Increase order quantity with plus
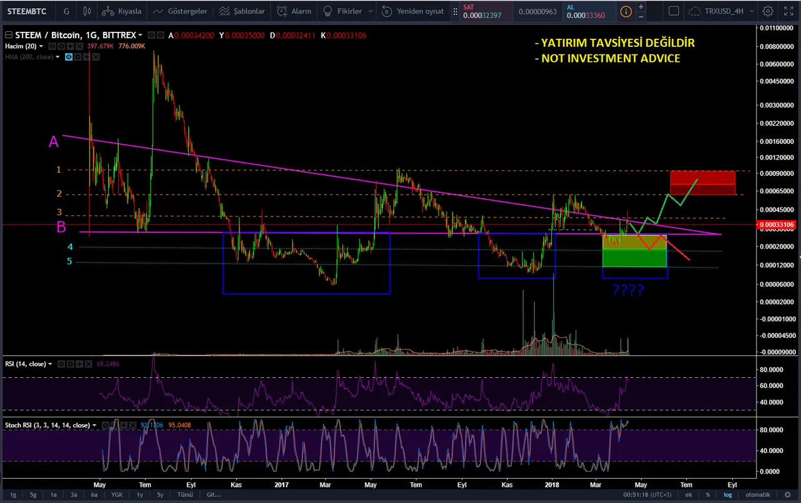Viewport: 801px width, 503px height. pyautogui.click(x=640, y=6)
